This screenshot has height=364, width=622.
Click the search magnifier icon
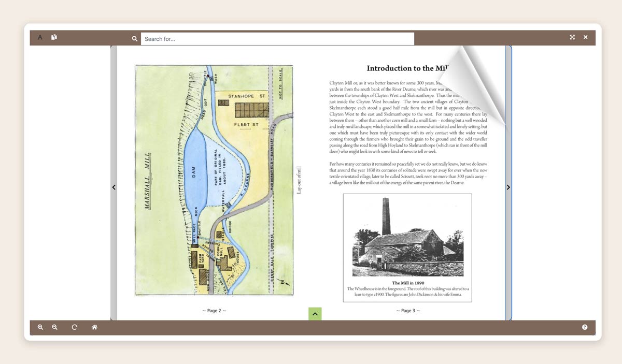[135, 39]
